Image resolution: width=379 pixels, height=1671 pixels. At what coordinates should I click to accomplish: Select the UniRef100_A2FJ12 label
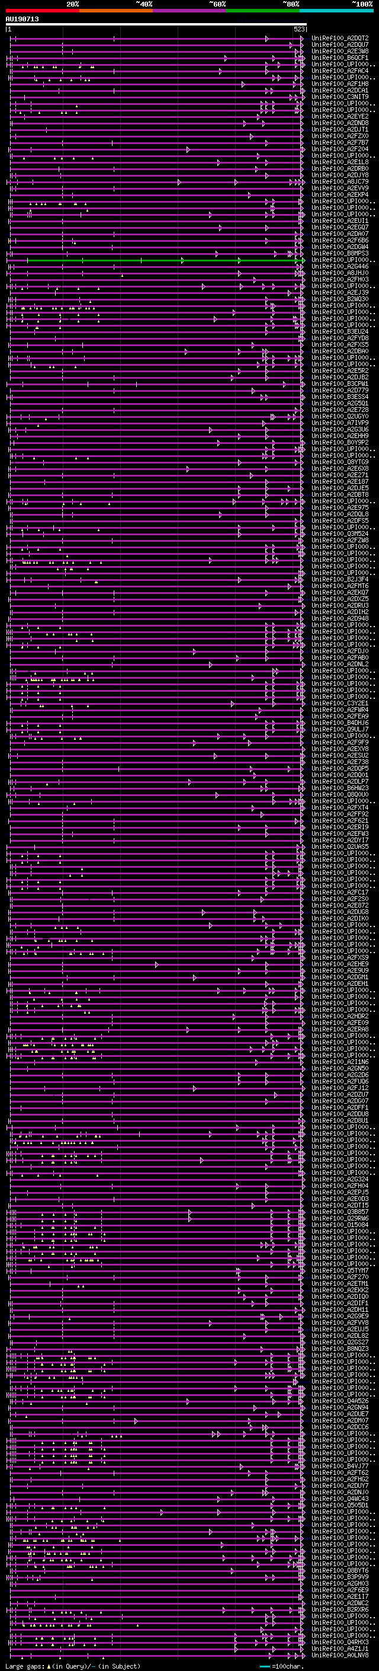339,1088
